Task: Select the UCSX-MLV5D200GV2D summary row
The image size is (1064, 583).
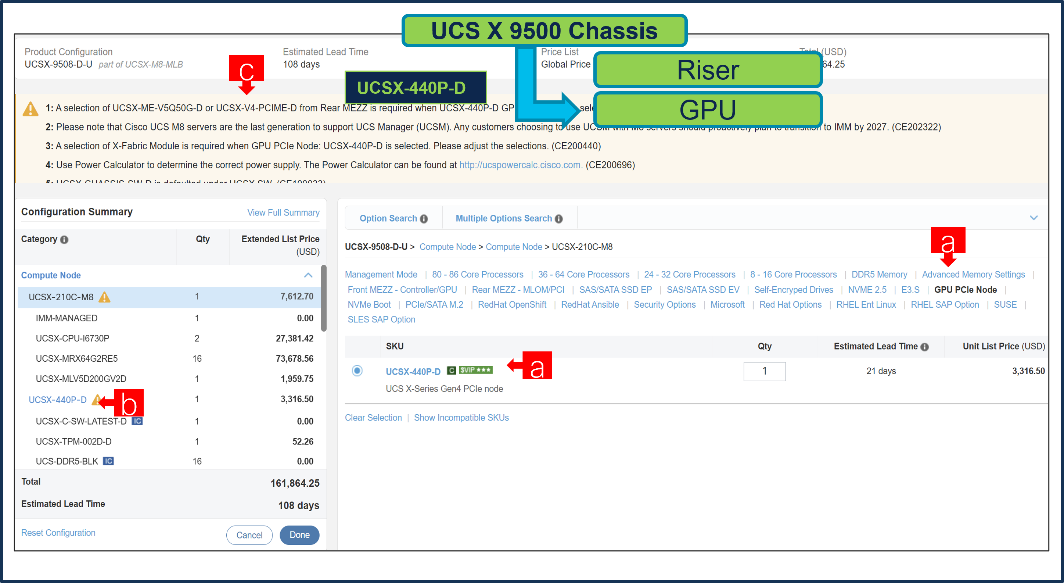Action: pos(169,379)
